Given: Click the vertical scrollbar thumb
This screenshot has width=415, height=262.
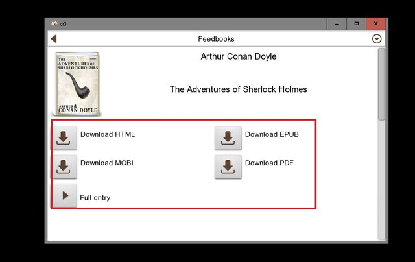Looking at the screenshot, I should (x=381, y=84).
